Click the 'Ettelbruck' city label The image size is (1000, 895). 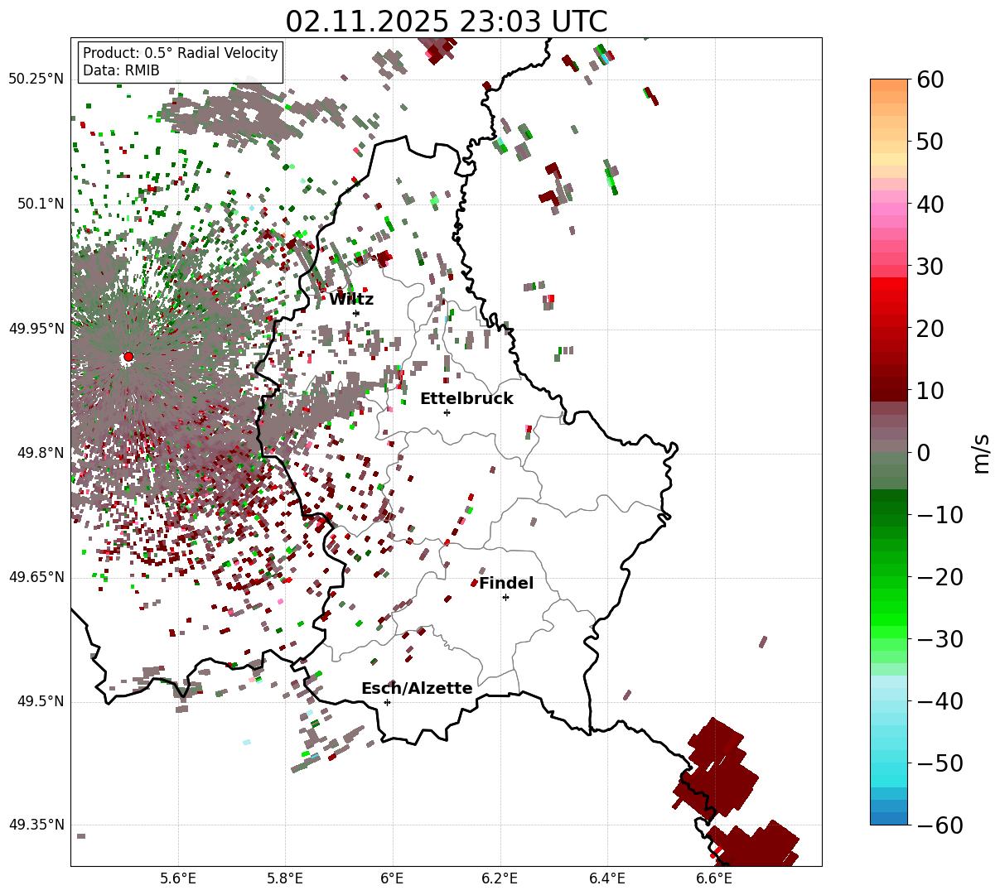tap(466, 399)
